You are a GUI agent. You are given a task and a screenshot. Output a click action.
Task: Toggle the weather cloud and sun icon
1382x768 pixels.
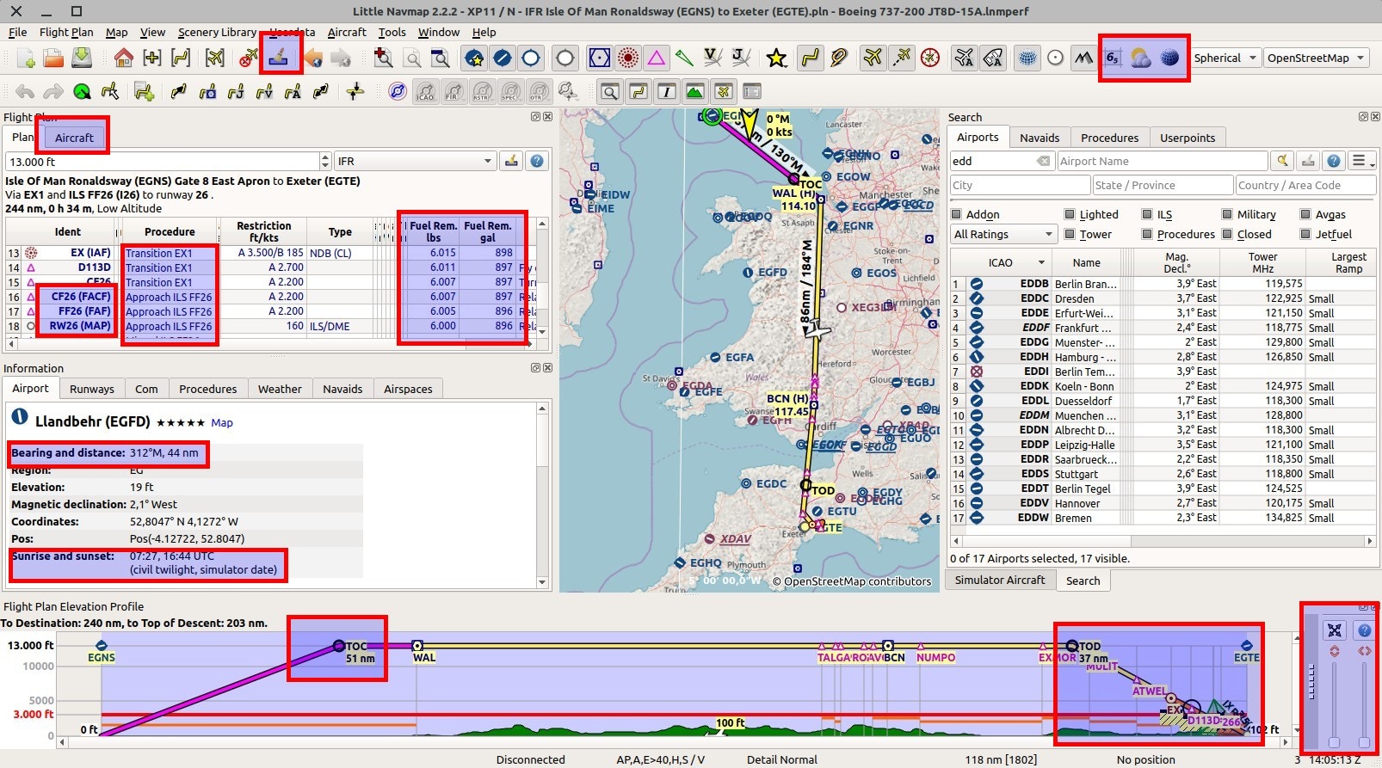(1141, 58)
